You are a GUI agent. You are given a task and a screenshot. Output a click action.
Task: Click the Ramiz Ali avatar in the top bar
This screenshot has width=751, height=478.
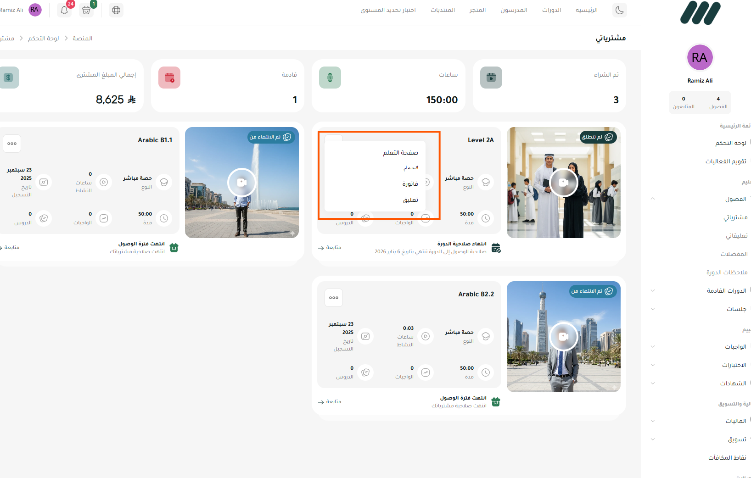35,10
